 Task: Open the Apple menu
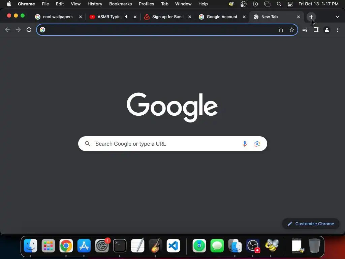tap(9, 4)
